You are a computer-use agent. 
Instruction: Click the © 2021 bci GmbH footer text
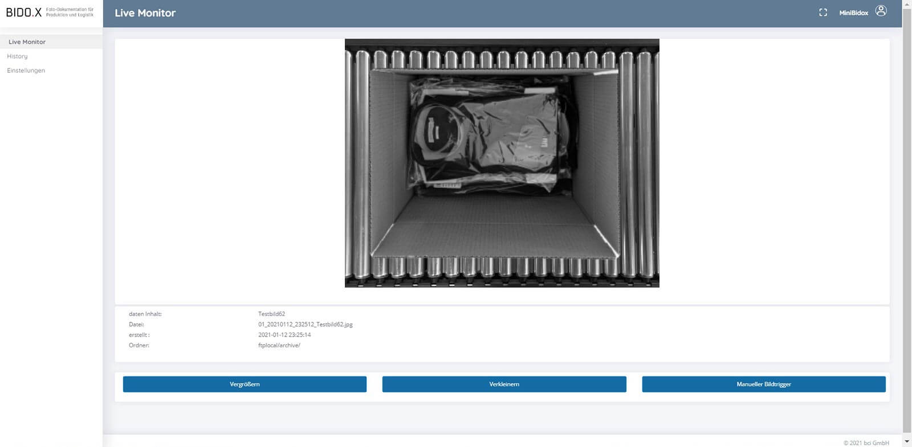(866, 443)
